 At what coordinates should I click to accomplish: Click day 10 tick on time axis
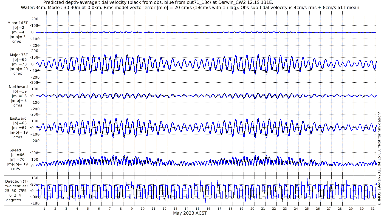click(143, 209)
